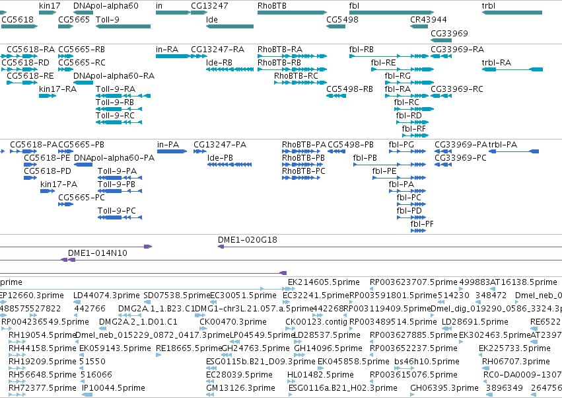
Task: Select the RP003652237.5prime EST label
Action: point(413,348)
